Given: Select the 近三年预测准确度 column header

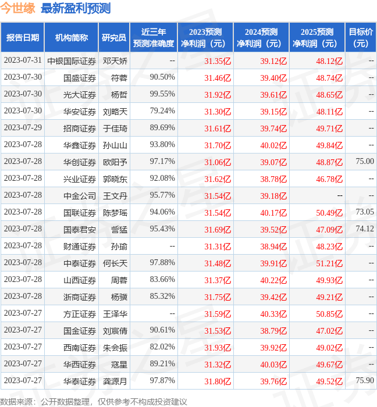Looking at the screenshot, I should 154,38.
